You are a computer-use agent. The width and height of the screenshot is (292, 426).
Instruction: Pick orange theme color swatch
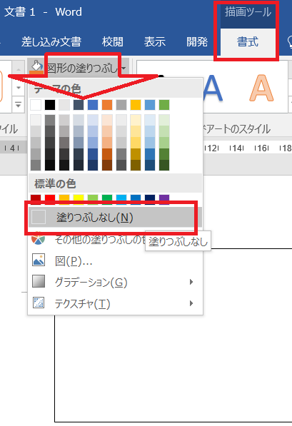pos(107,105)
